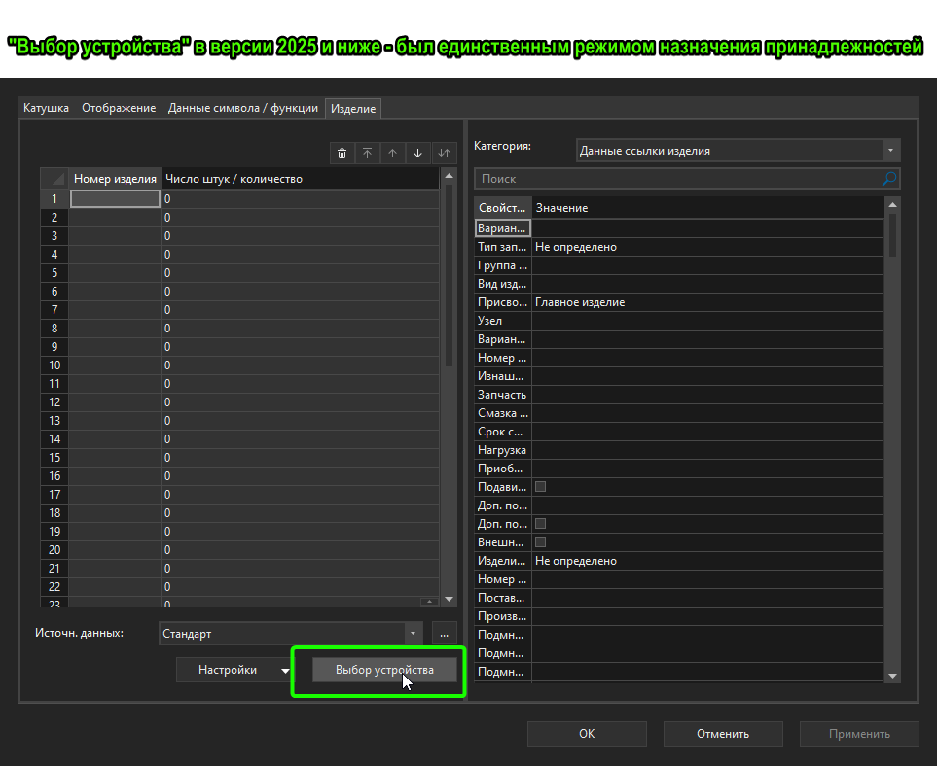Toggle the checkbox in the Доп. по... row
Viewport: 937px width, 766px height.
[540, 524]
